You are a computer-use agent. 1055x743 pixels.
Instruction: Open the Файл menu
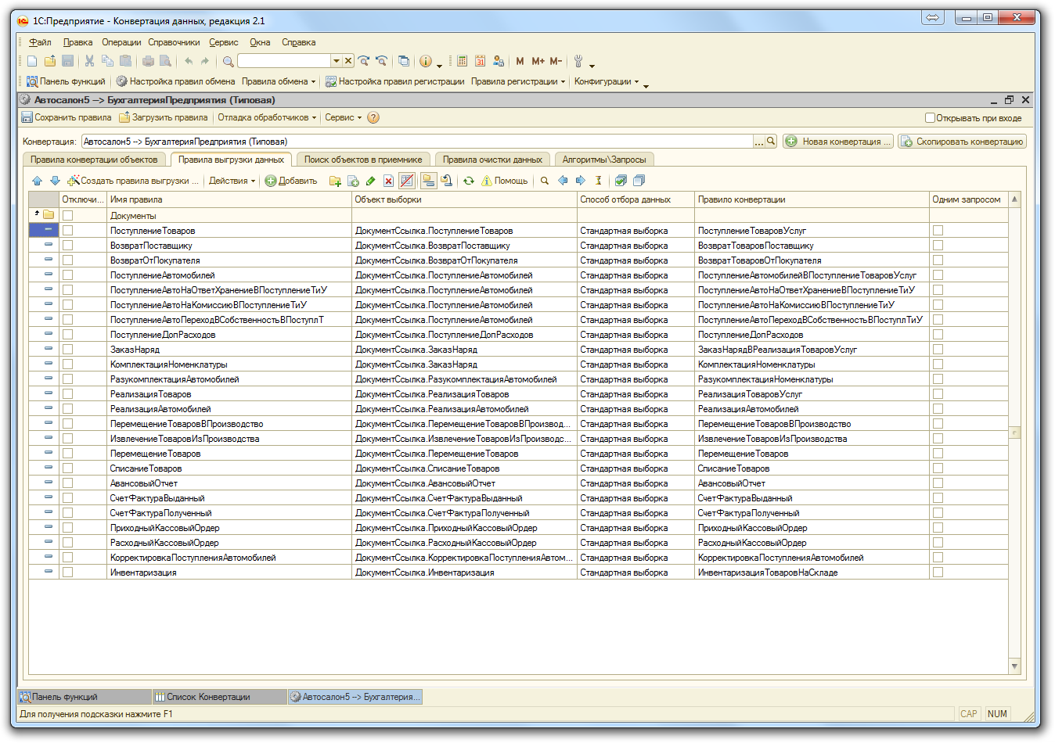point(40,42)
